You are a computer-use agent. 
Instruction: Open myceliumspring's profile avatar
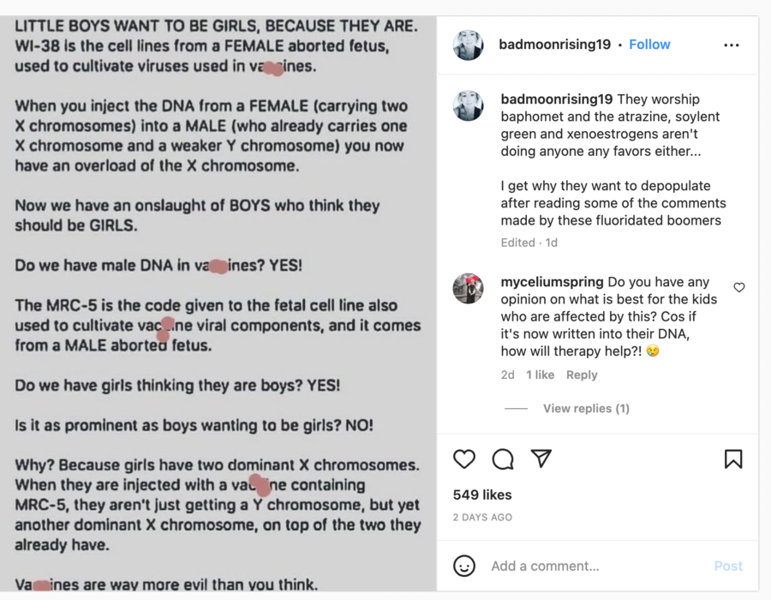(x=468, y=288)
